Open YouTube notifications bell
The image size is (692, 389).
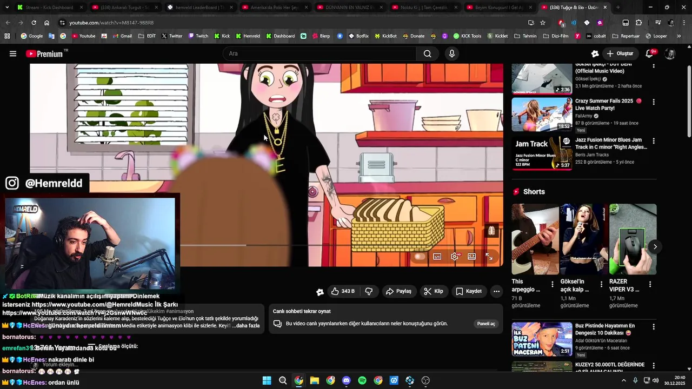650,53
